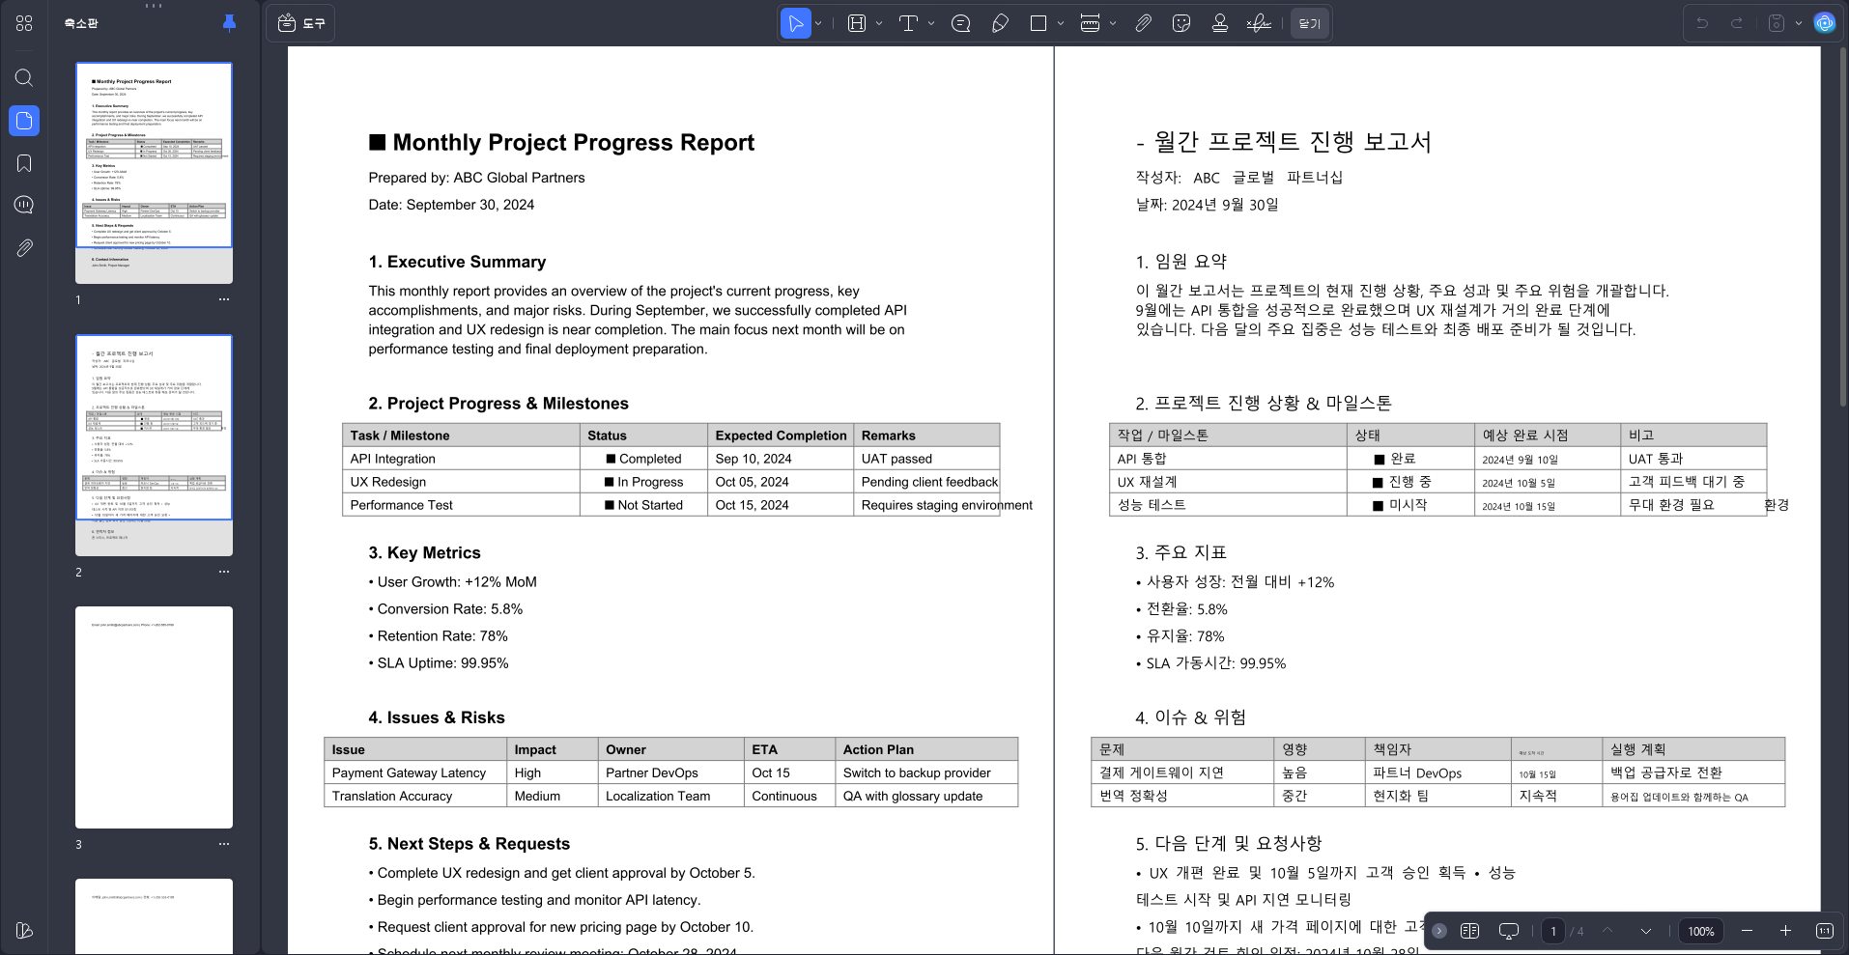Viewport: 1849px width, 955px height.
Task: Select the pencil drawing tool
Action: (1001, 23)
